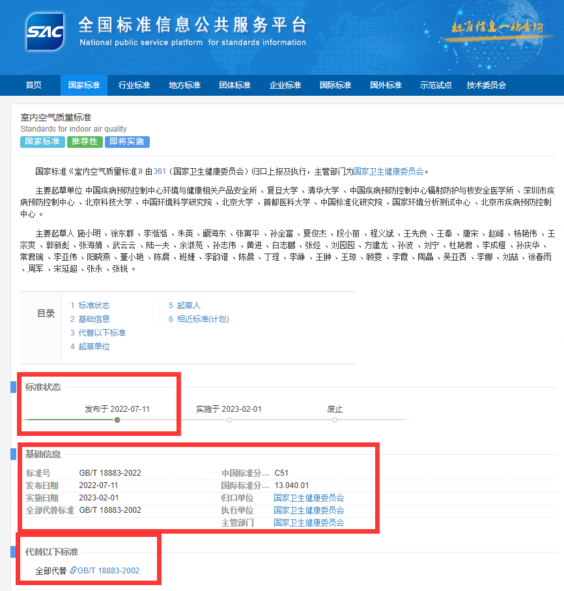Click the 即将实施 badge
Viewport: 564px width, 591px height.
[126, 141]
